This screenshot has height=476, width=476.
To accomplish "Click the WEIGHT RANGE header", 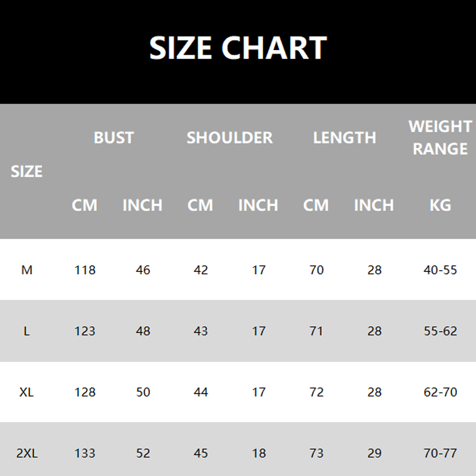I will [440, 137].
